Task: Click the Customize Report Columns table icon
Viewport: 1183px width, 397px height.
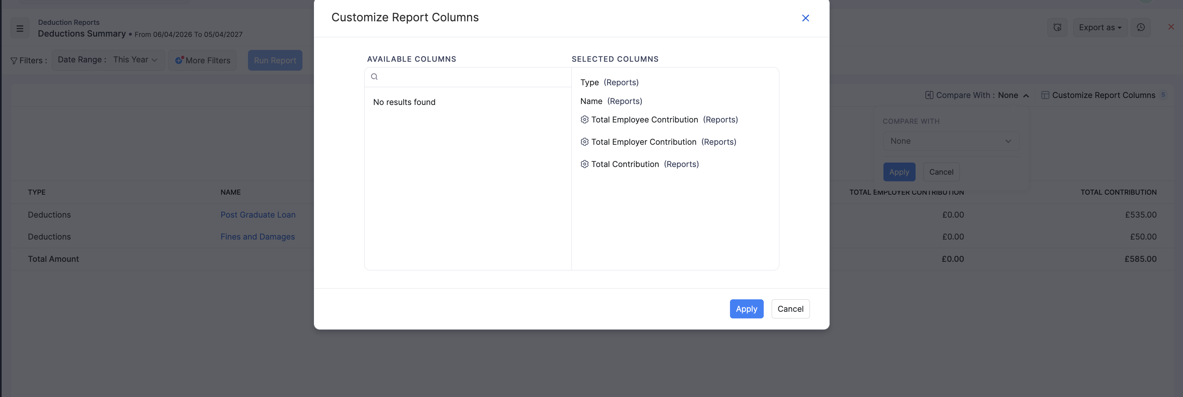Action: pos(1045,95)
